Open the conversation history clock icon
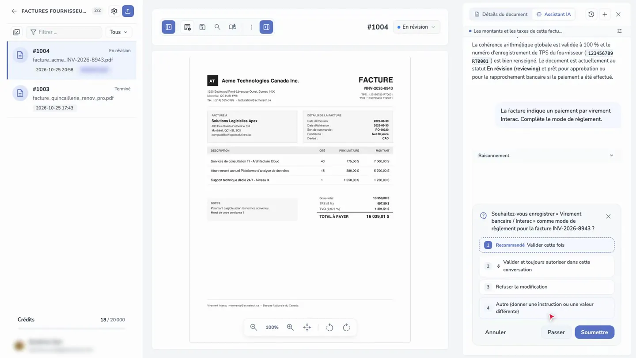This screenshot has width=636, height=358. [x=591, y=14]
